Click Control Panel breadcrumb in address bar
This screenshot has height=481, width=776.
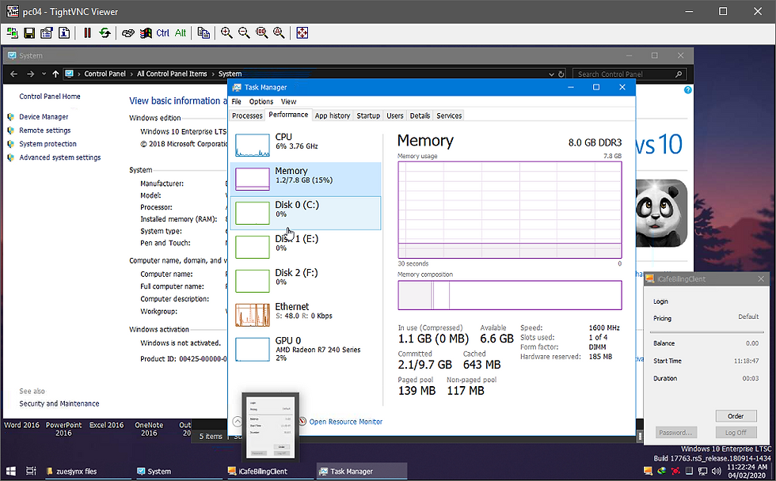(x=105, y=74)
